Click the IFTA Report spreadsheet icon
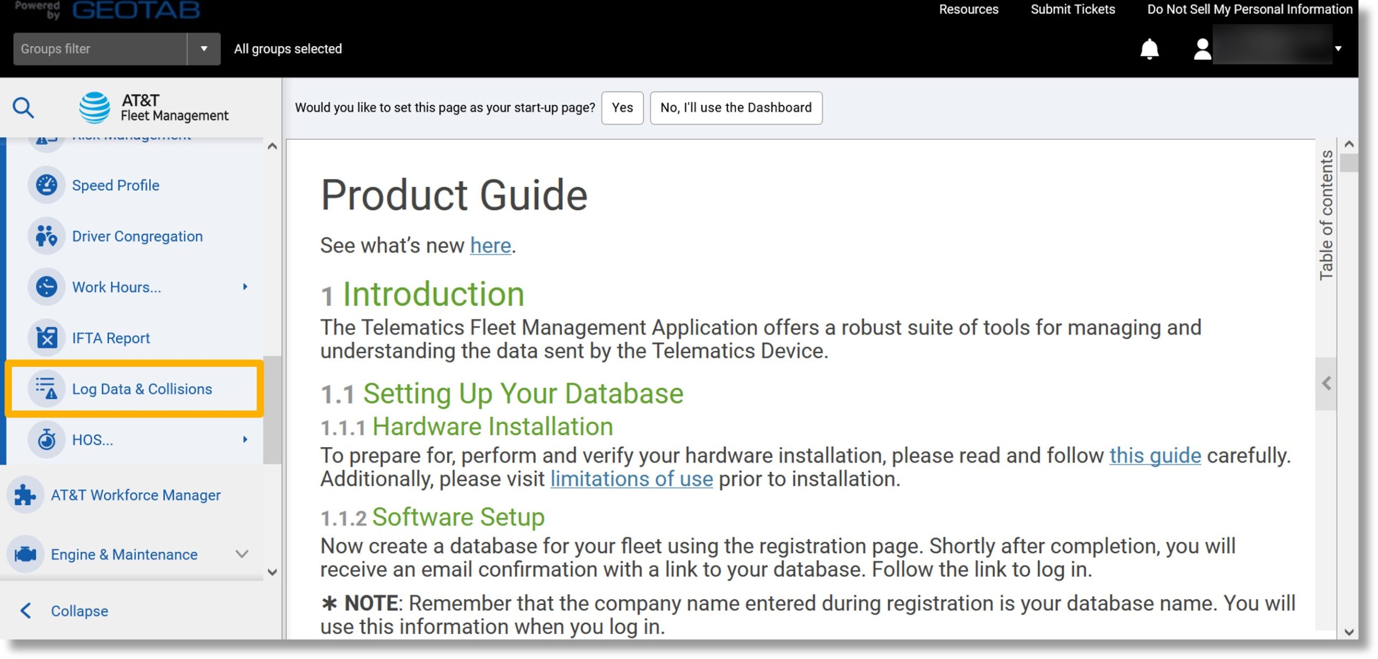1378x659 pixels. click(x=47, y=338)
